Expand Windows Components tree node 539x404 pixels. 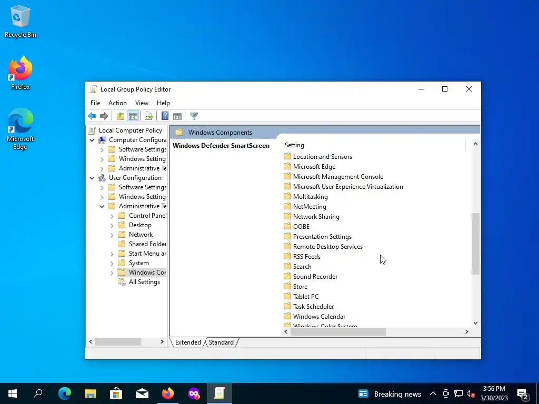point(112,273)
